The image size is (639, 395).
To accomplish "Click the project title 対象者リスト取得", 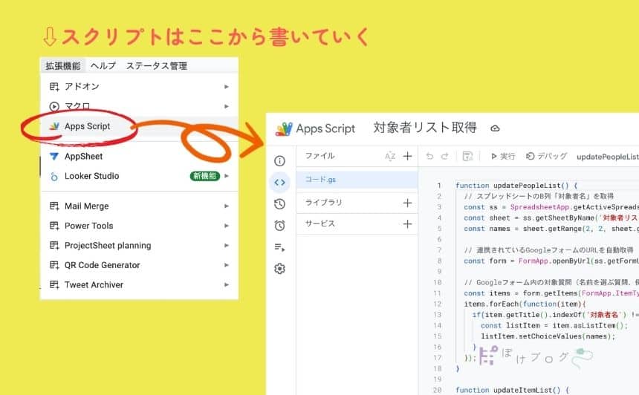I will [425, 128].
